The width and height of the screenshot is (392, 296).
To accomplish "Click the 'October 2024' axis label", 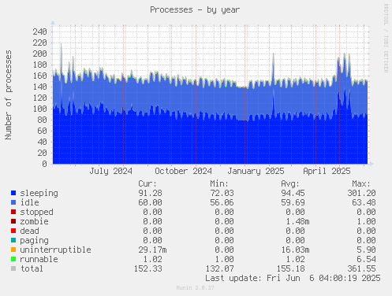I will (x=183, y=171).
